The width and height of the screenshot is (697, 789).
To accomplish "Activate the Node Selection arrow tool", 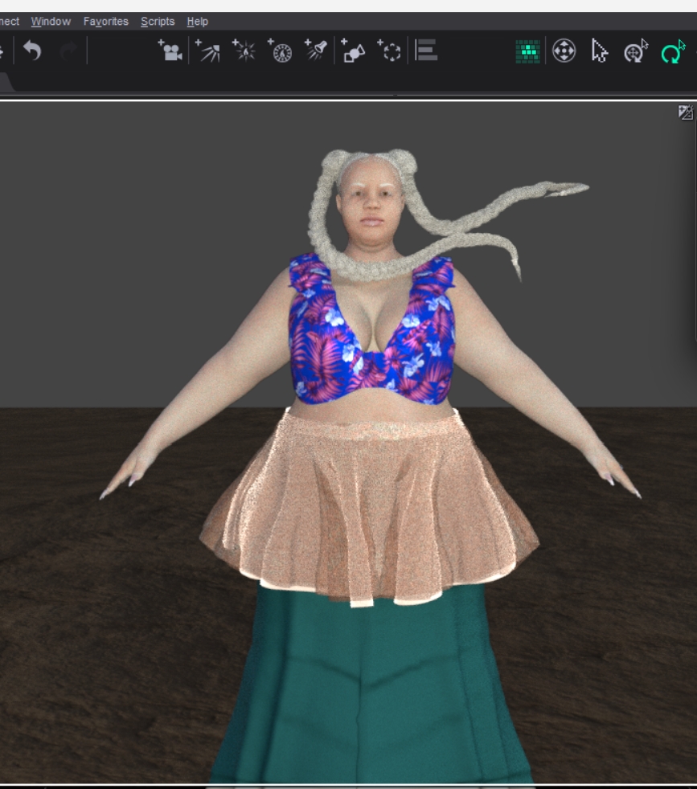I will pyautogui.click(x=600, y=52).
